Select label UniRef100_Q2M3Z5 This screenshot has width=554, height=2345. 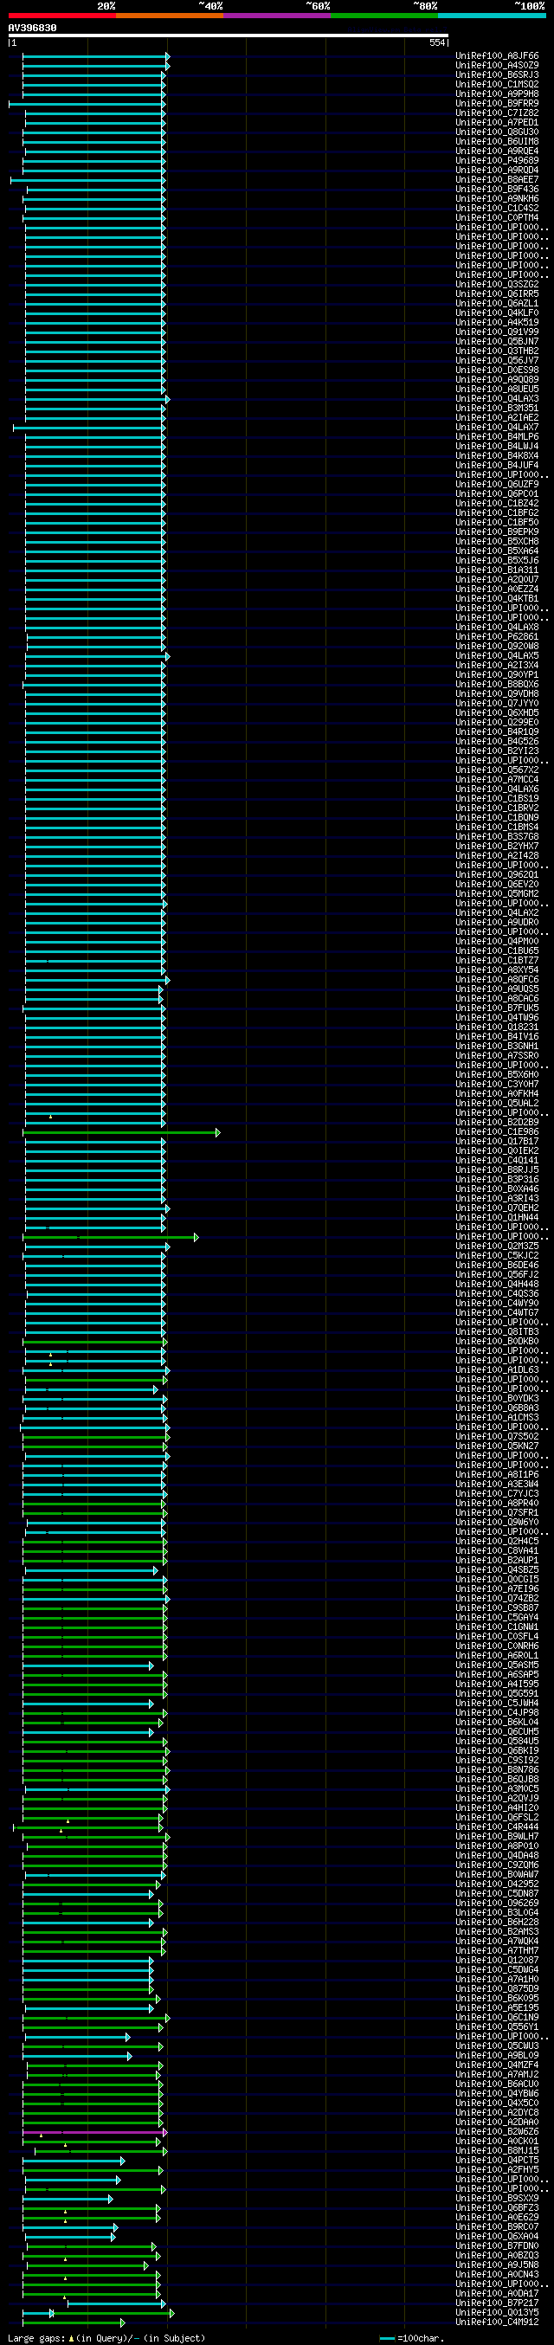497,1247
